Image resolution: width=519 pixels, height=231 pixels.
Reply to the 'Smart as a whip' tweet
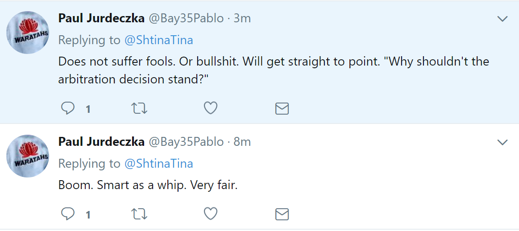68,214
